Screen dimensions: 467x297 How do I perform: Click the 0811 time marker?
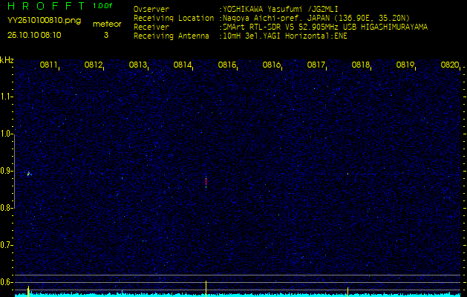[49, 65]
